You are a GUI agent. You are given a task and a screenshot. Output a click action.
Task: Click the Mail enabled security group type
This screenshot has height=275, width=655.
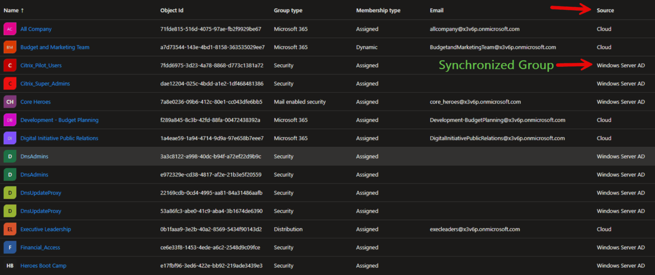coord(300,102)
